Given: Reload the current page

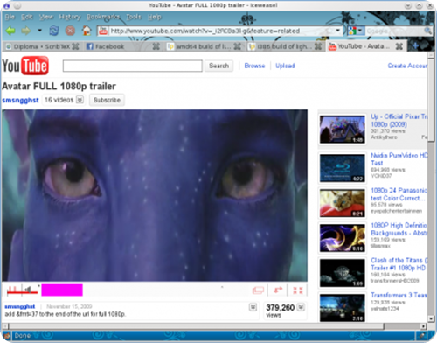Looking at the screenshot, I should tap(53, 31).
